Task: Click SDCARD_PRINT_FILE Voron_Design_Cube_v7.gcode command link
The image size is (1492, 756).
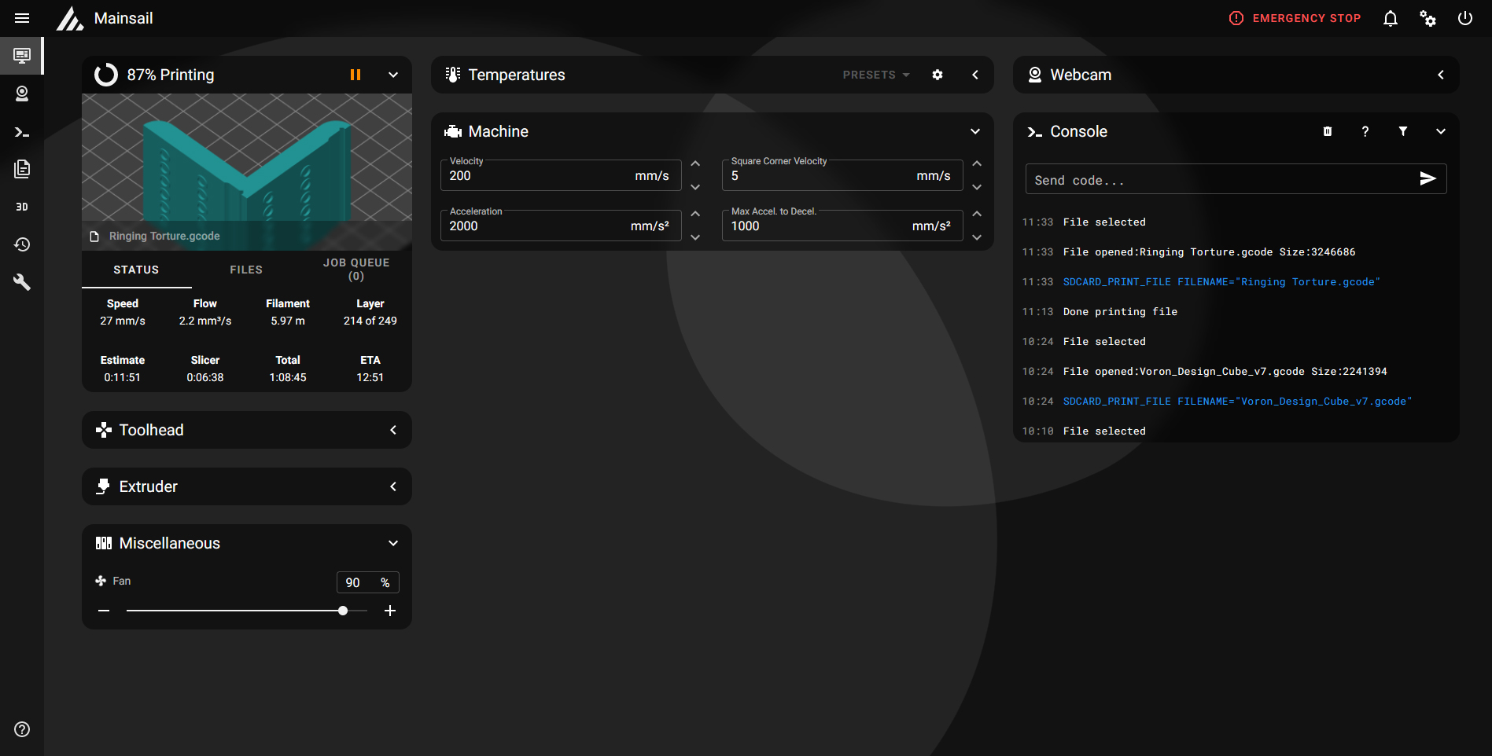Action: [1237, 402]
